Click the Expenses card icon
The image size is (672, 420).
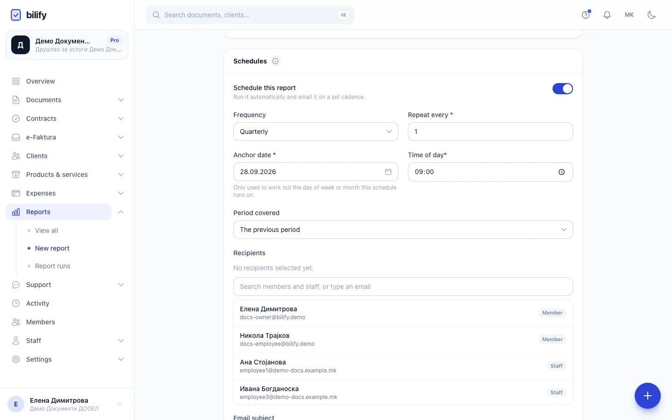(16, 193)
